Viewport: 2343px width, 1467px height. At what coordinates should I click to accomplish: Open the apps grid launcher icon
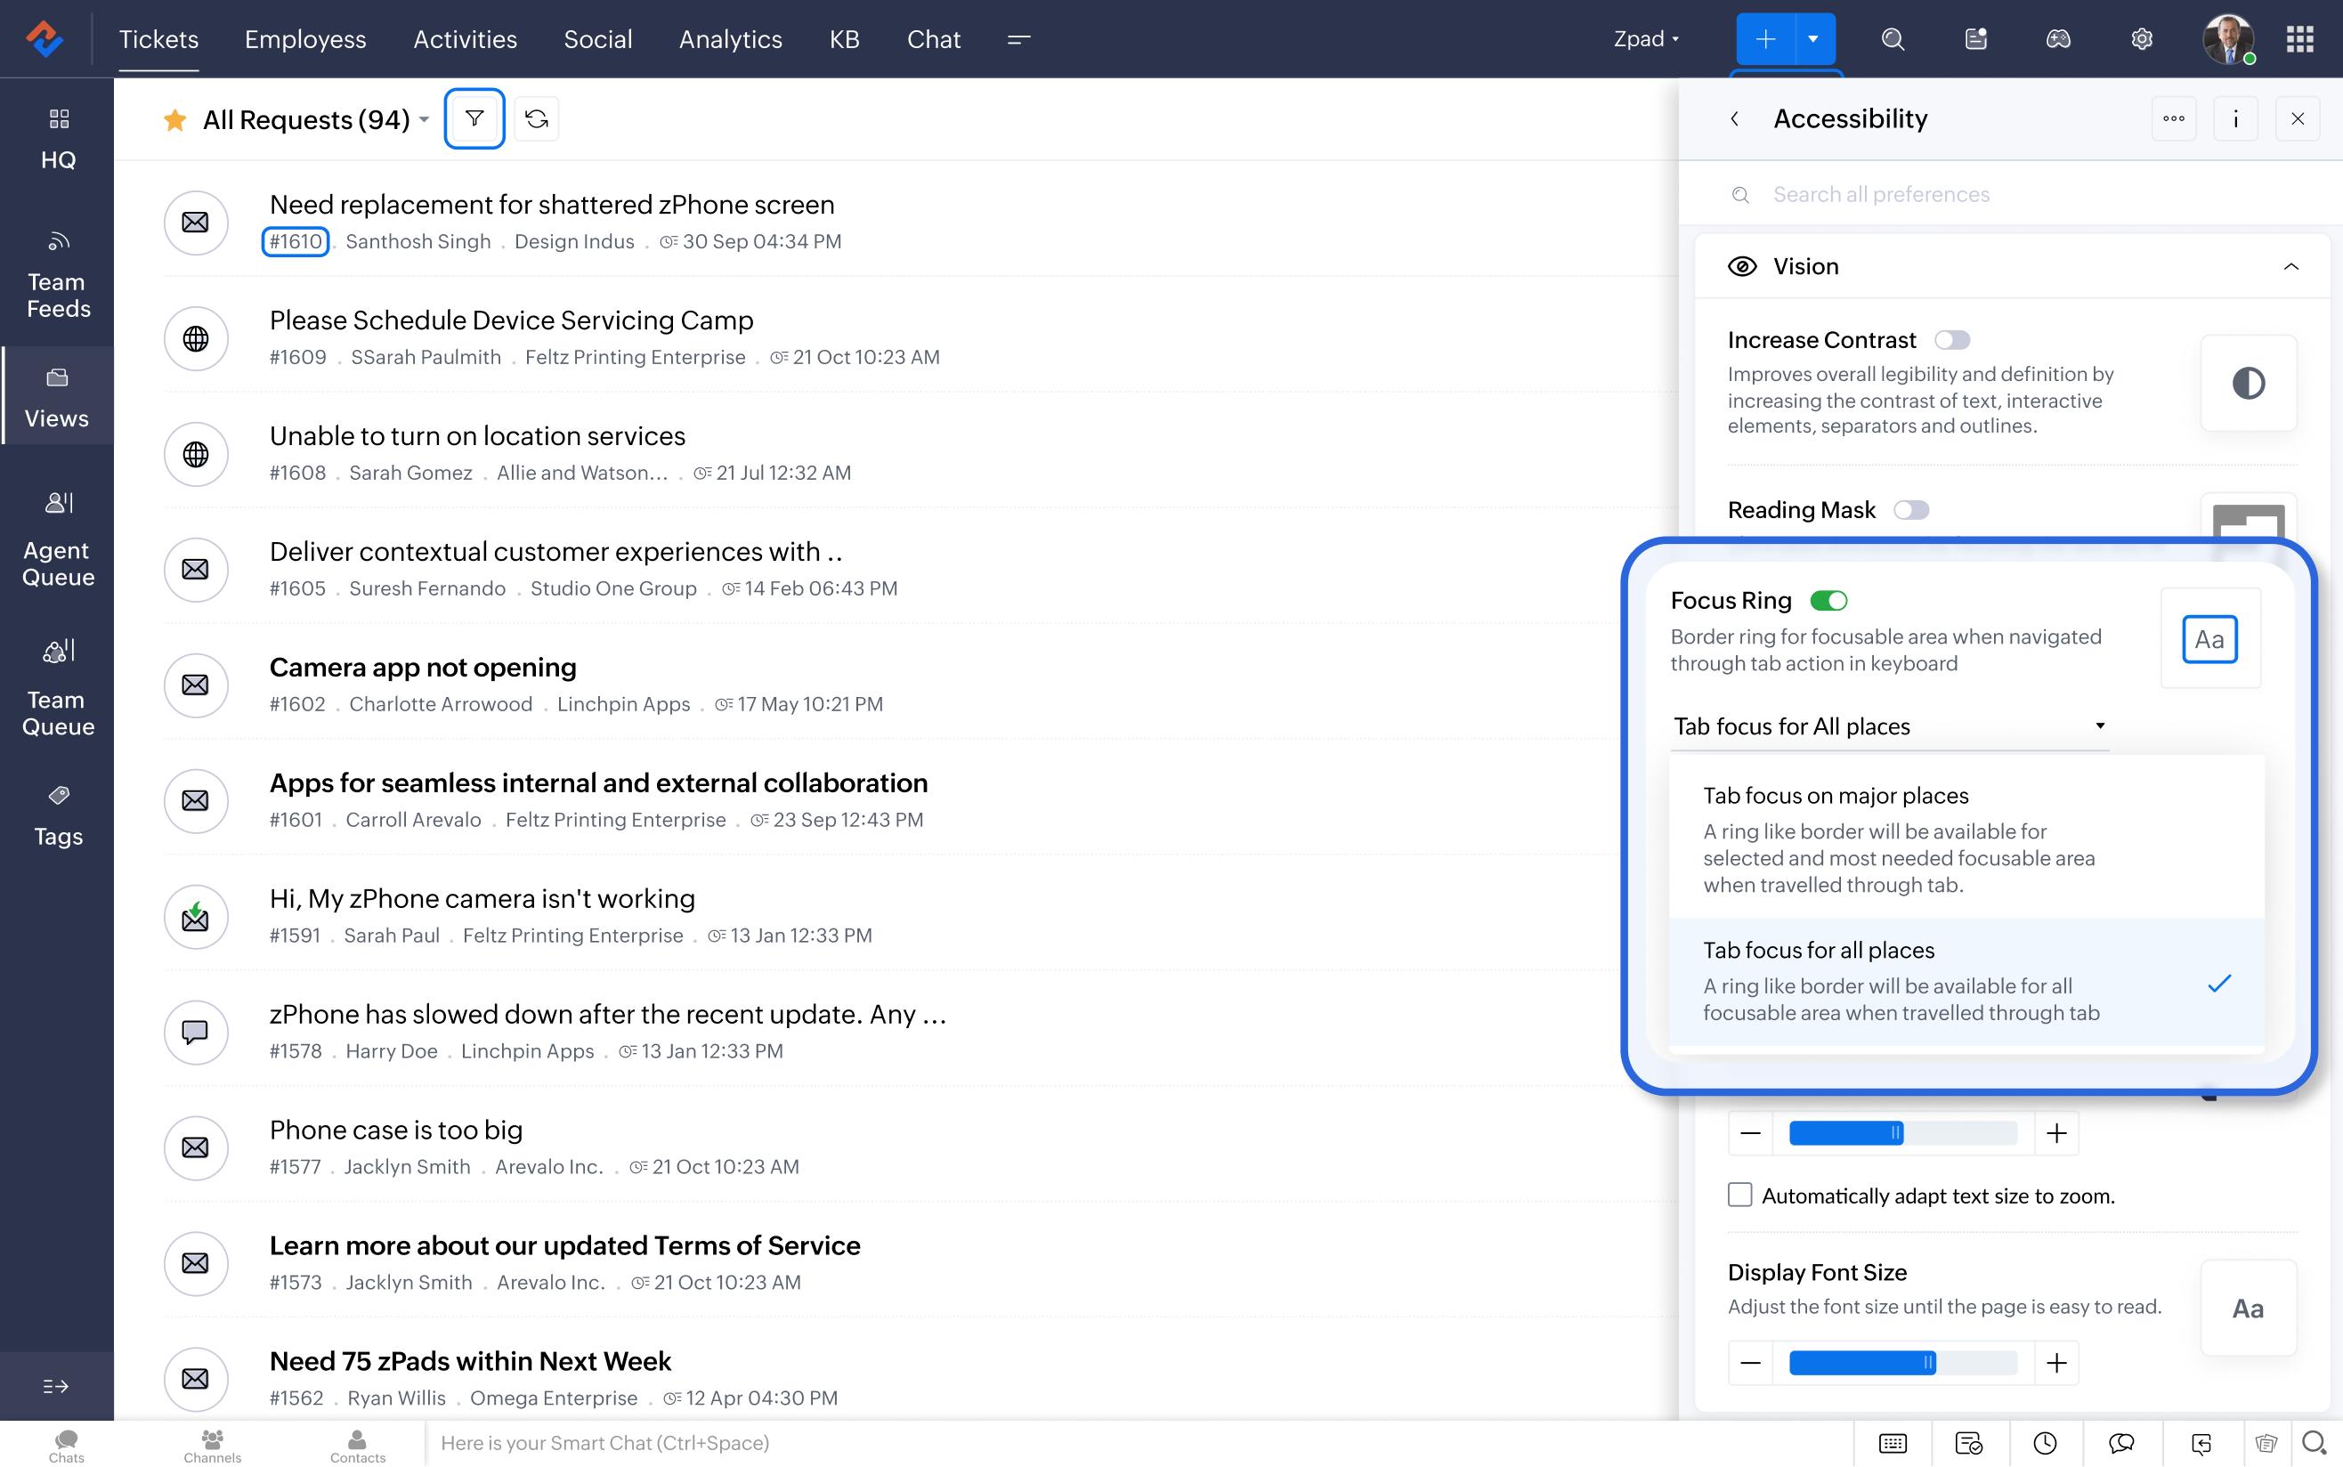tap(2299, 40)
